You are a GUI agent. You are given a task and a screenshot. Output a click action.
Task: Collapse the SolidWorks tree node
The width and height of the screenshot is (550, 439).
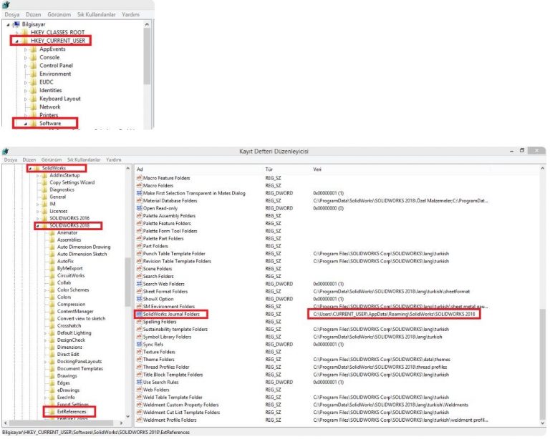click(29, 168)
